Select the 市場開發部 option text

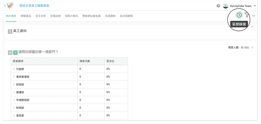(x=23, y=100)
